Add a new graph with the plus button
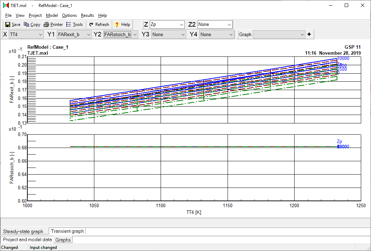 pyautogui.click(x=309, y=34)
